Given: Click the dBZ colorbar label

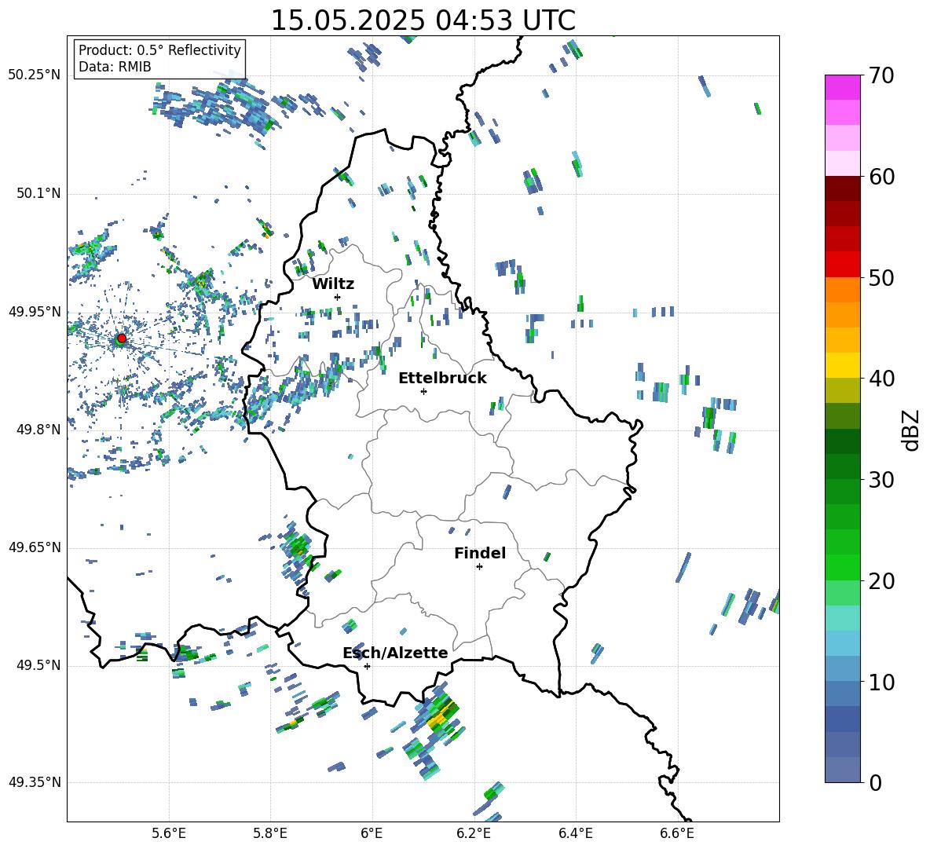Looking at the screenshot, I should [x=912, y=430].
